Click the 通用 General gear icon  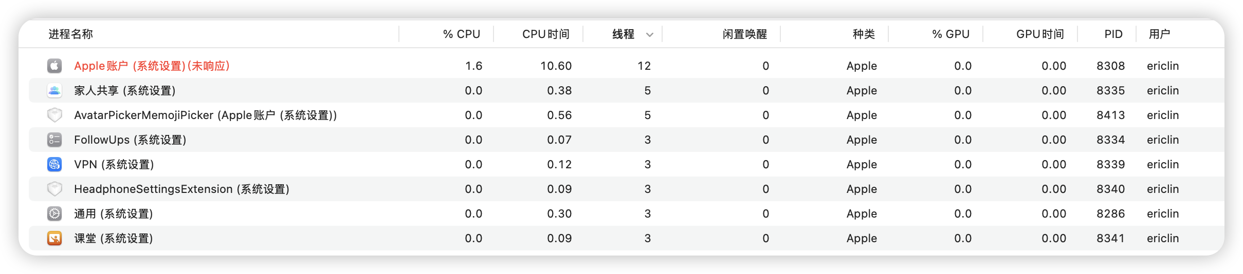pos(54,213)
